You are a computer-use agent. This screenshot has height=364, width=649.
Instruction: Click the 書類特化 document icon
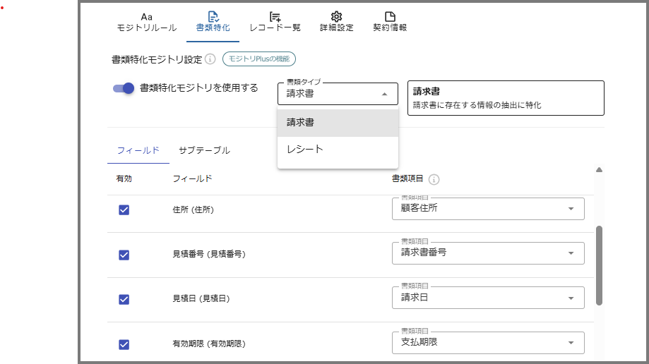(213, 16)
